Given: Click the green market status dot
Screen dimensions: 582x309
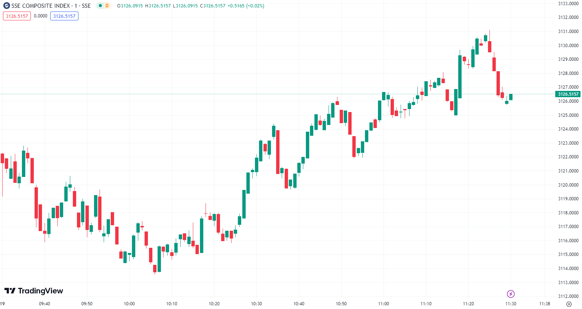Looking at the screenshot, I should 100,6.
